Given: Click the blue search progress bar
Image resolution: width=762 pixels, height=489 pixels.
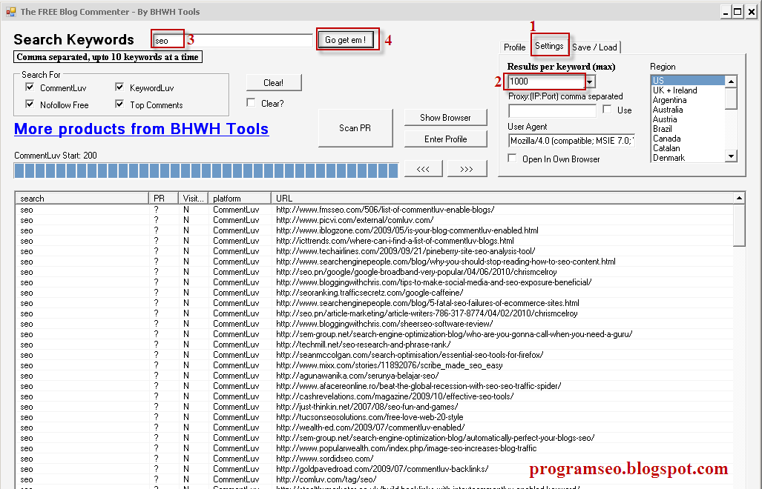Looking at the screenshot, I should pos(206,170).
